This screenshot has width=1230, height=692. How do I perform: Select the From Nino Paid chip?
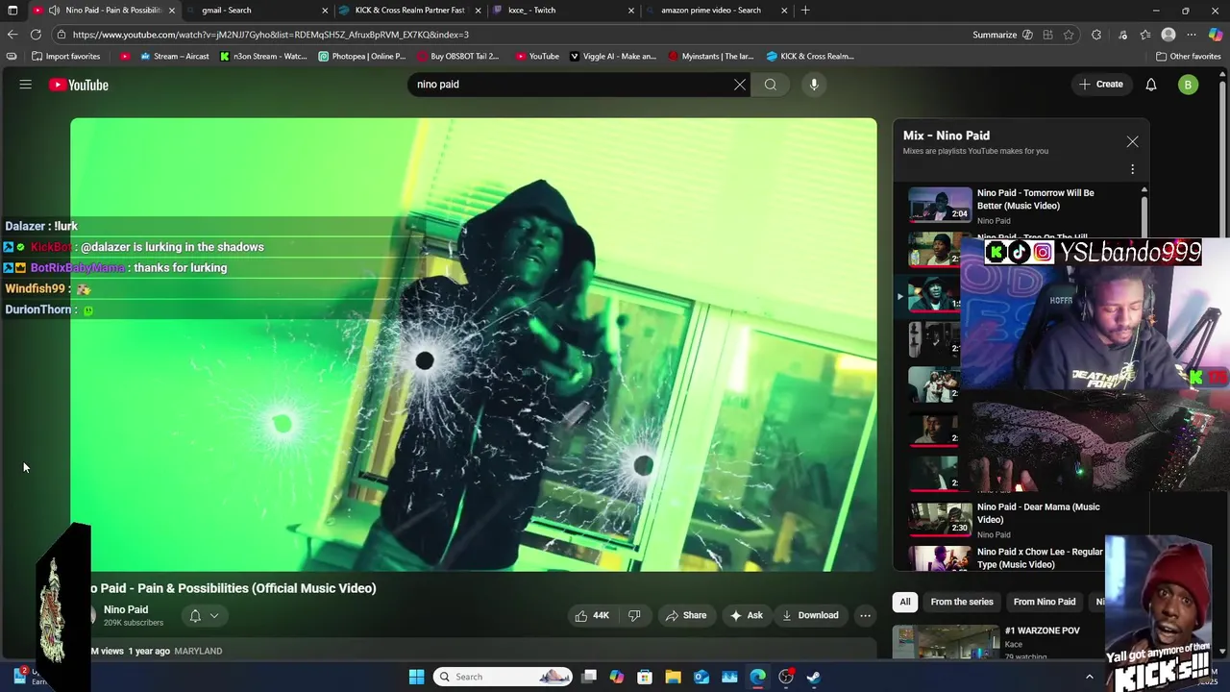point(1045,602)
